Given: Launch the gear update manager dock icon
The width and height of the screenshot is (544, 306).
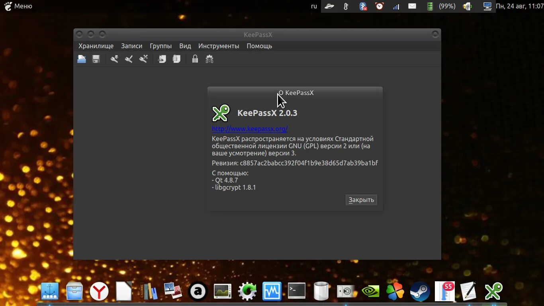Looking at the screenshot, I should coord(247,291).
